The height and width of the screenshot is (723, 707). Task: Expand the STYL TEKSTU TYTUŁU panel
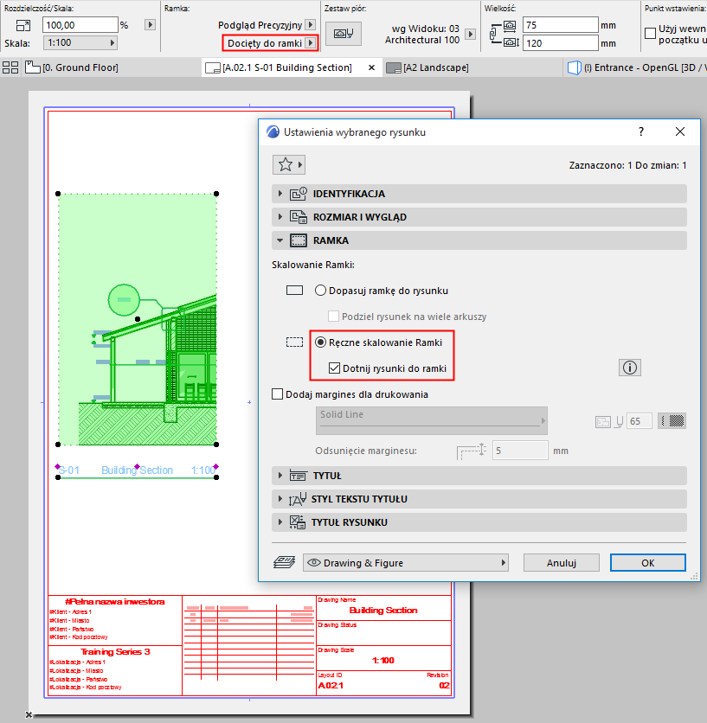(x=479, y=499)
